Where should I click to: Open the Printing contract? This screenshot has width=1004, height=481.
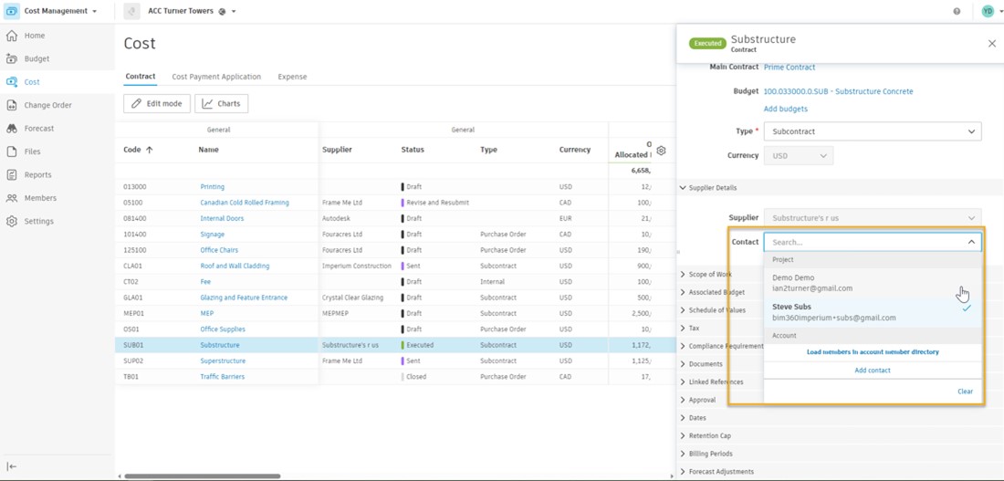point(213,187)
